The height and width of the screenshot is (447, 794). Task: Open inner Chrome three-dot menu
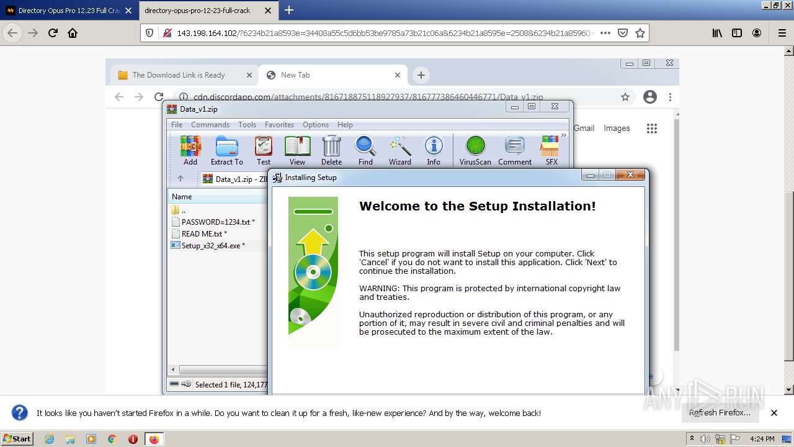pos(670,97)
